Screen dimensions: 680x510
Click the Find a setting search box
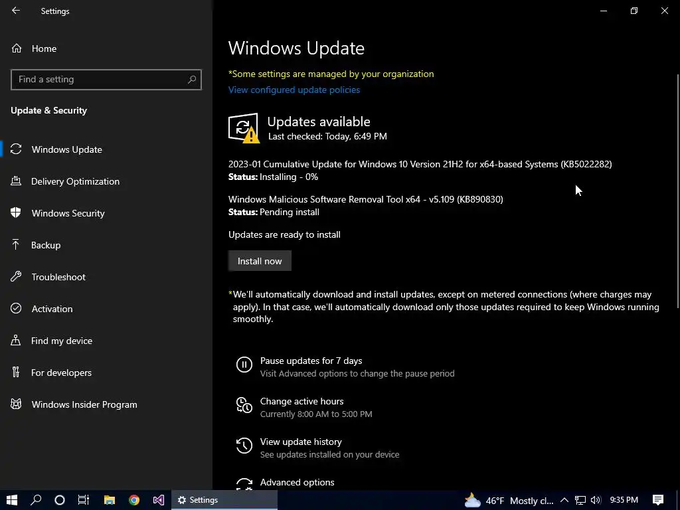click(x=106, y=80)
